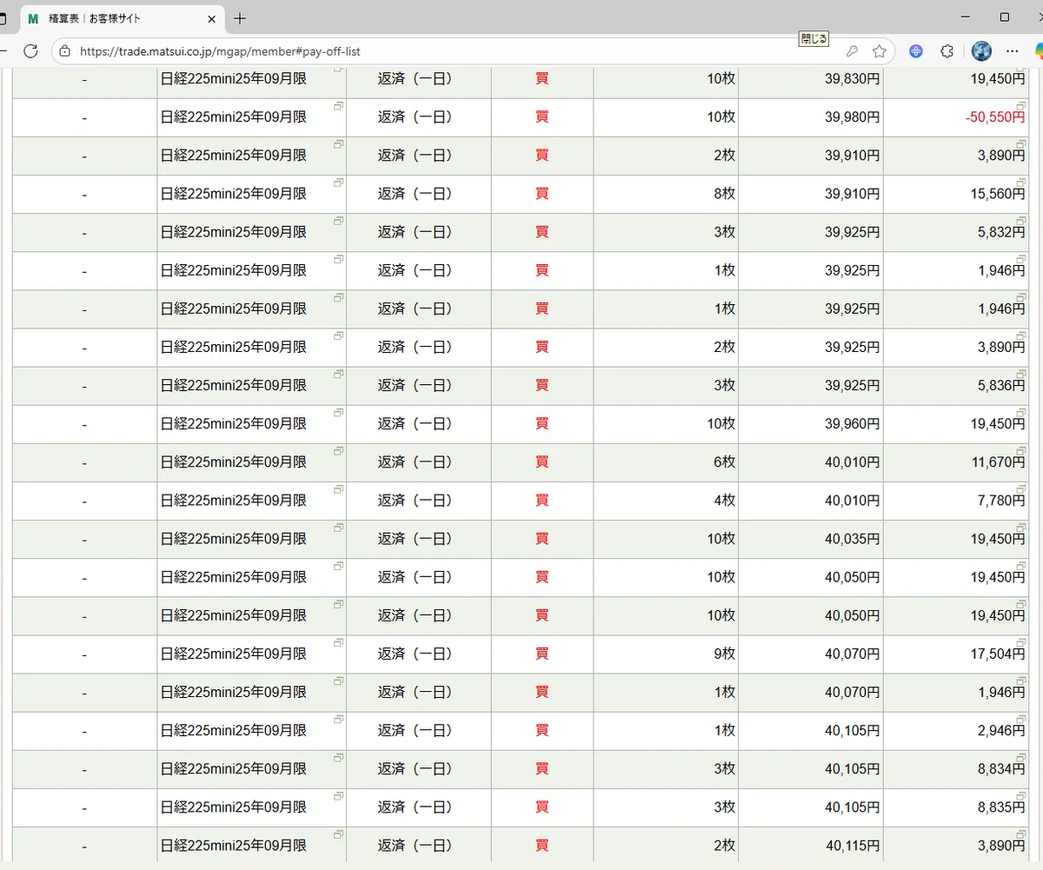This screenshot has width=1043, height=870.
Task: Click the 8,835円 profit amount
Action: (1001, 807)
